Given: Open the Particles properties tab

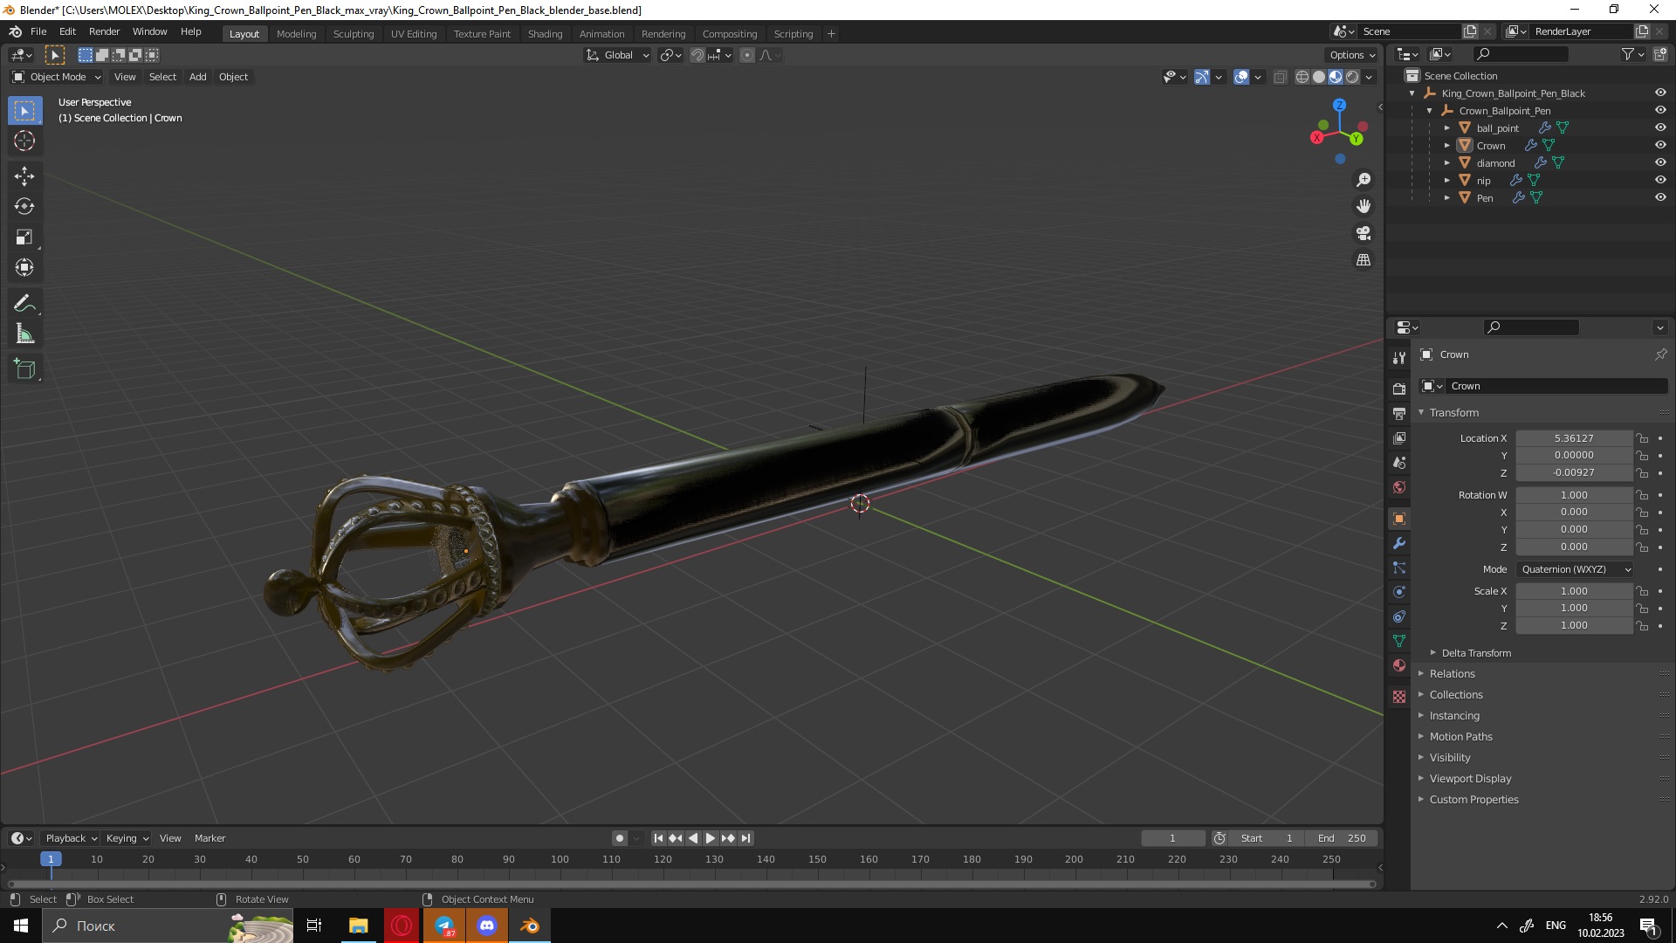Looking at the screenshot, I should [x=1399, y=568].
